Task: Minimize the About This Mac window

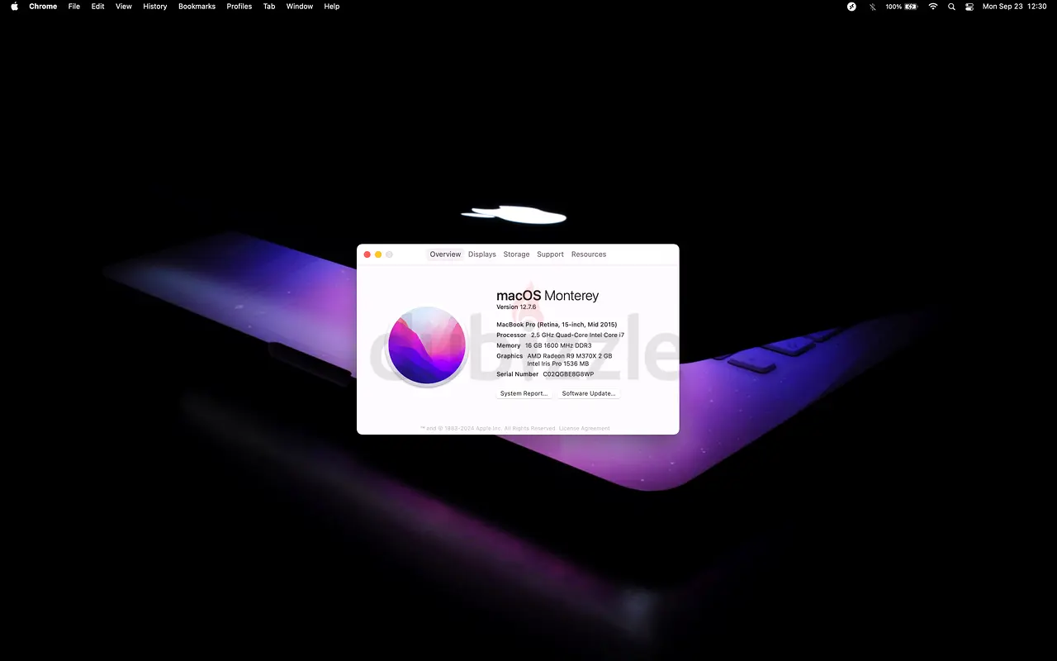Action: click(x=378, y=254)
